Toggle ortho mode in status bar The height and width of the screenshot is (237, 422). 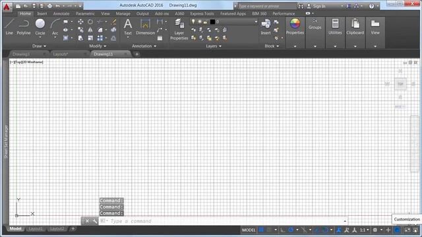point(283,230)
